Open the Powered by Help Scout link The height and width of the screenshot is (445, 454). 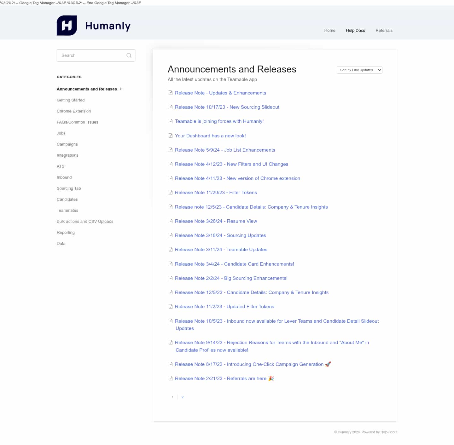[379, 432]
